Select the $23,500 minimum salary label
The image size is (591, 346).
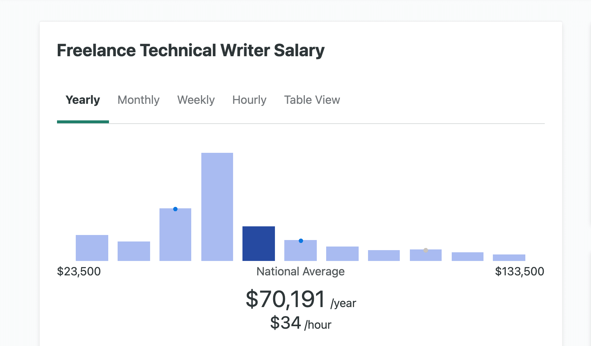tap(79, 271)
